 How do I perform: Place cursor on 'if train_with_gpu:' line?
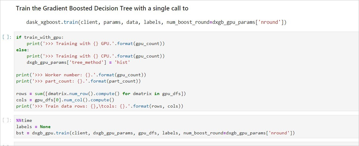(x=40, y=37)
